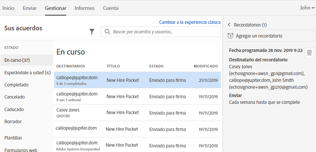Select the Borrador status filter
The height and width of the screenshot is (152, 316).
click(13, 122)
